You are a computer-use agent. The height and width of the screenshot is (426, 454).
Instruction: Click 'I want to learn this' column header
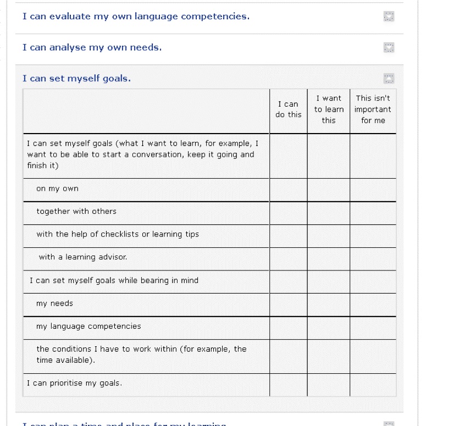click(x=328, y=109)
